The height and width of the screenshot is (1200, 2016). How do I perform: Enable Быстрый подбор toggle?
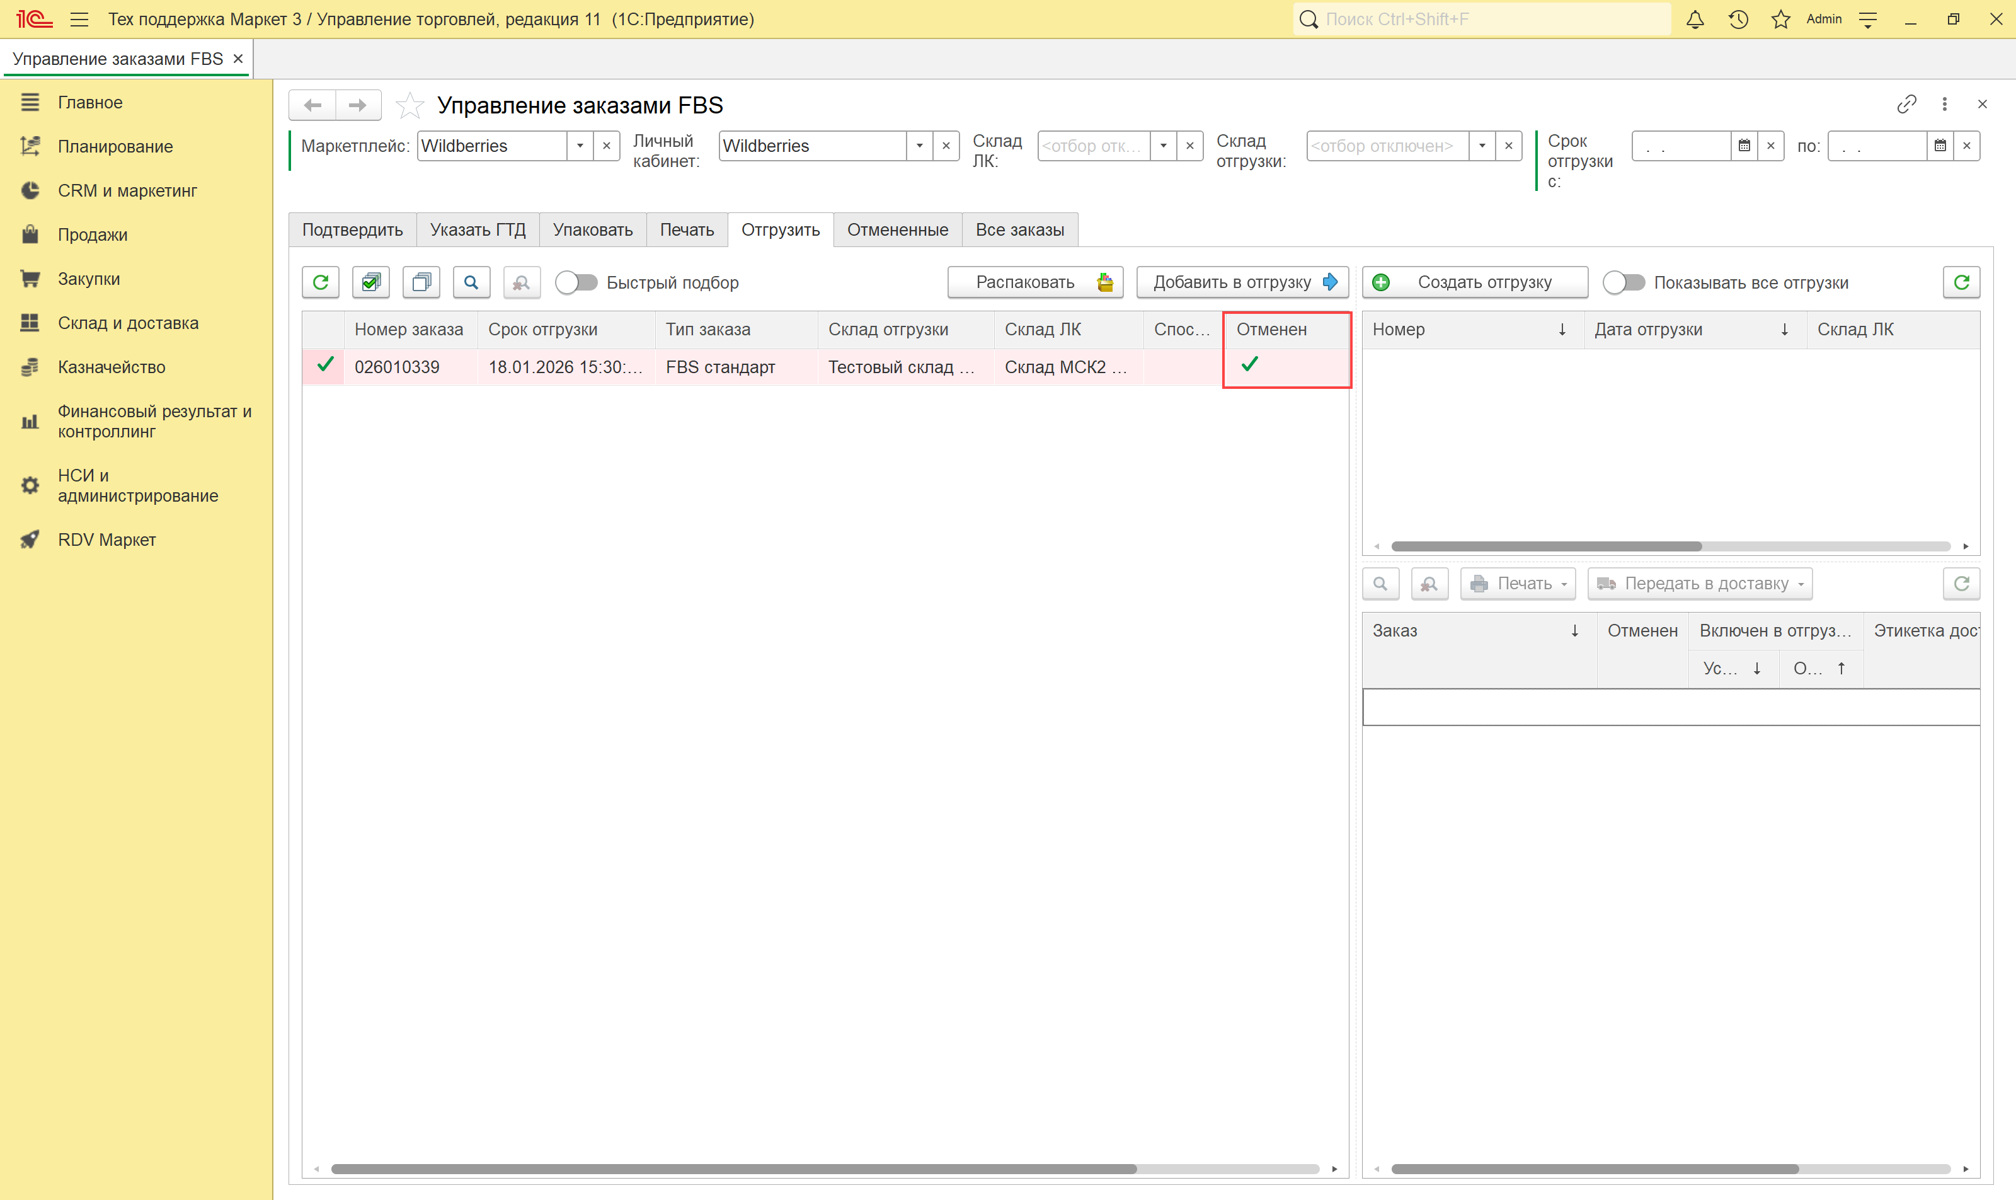576,282
